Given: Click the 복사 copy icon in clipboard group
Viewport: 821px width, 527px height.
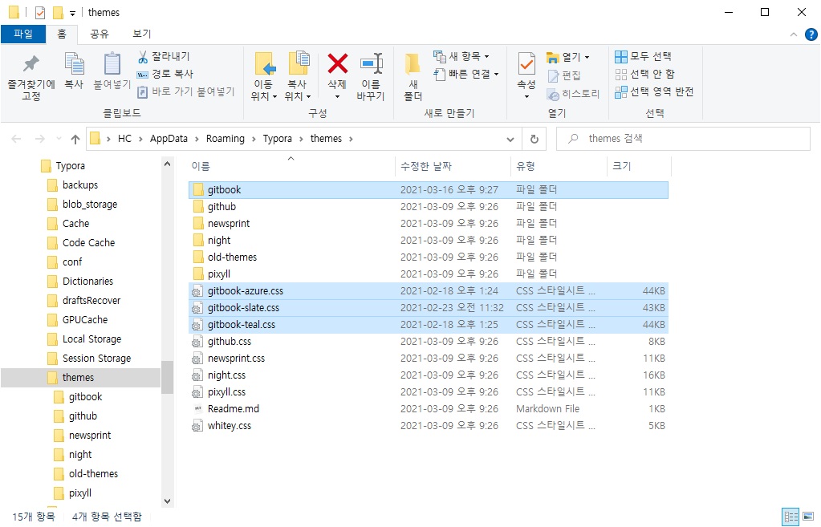Looking at the screenshot, I should tap(74, 71).
